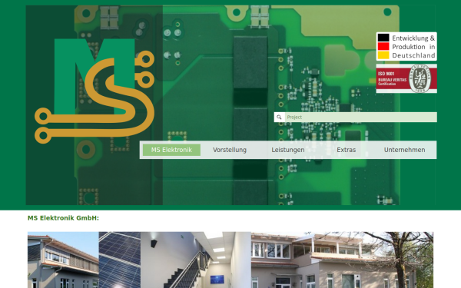Focus the Project search field

(361, 117)
